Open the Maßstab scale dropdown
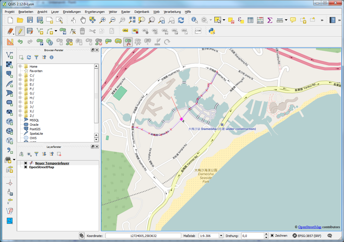This screenshot has height=242, width=344. coord(221,236)
